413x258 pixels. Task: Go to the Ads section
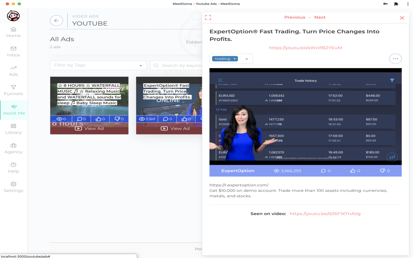click(x=13, y=71)
